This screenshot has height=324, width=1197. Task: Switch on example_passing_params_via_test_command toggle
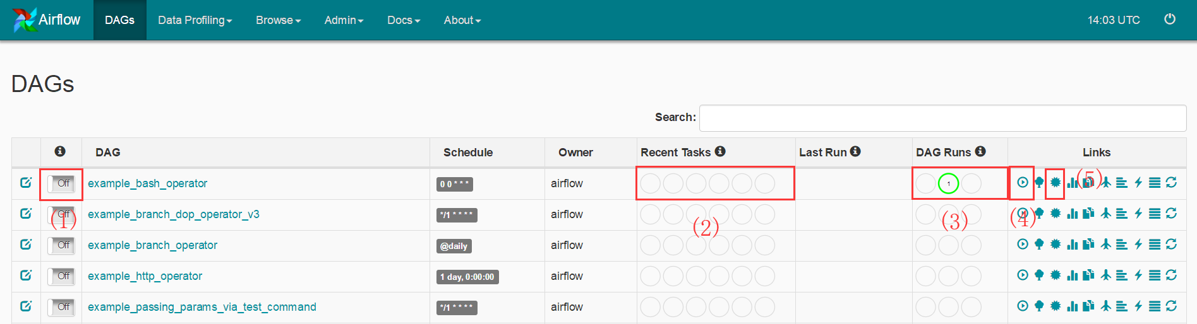pyautogui.click(x=61, y=307)
